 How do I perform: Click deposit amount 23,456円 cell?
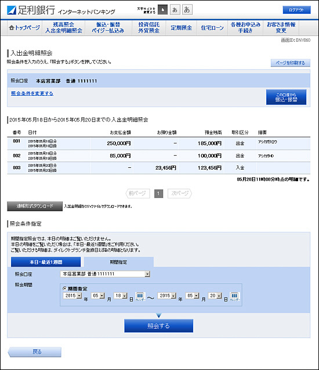tap(166, 168)
